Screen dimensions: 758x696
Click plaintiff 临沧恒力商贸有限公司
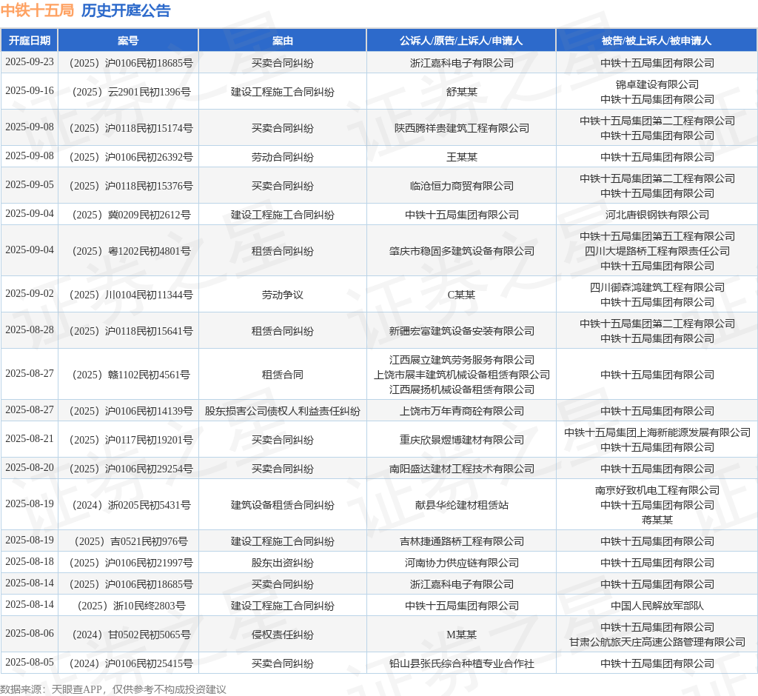(462, 186)
